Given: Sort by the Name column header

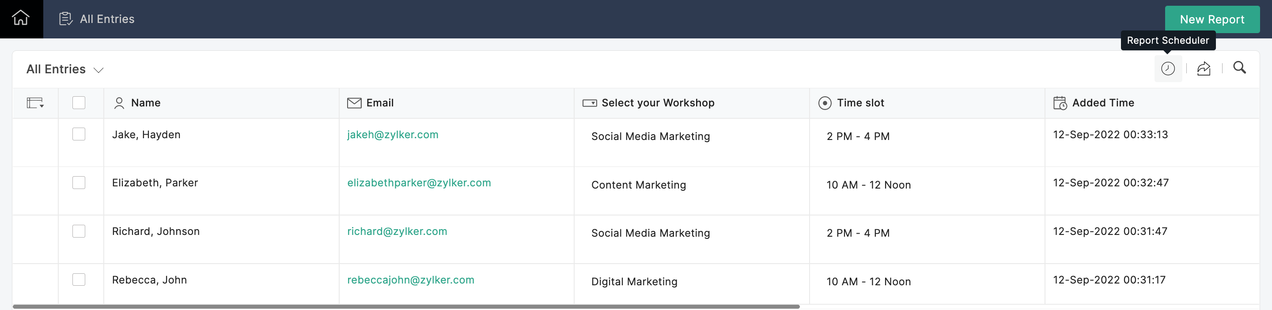Looking at the screenshot, I should pos(146,103).
